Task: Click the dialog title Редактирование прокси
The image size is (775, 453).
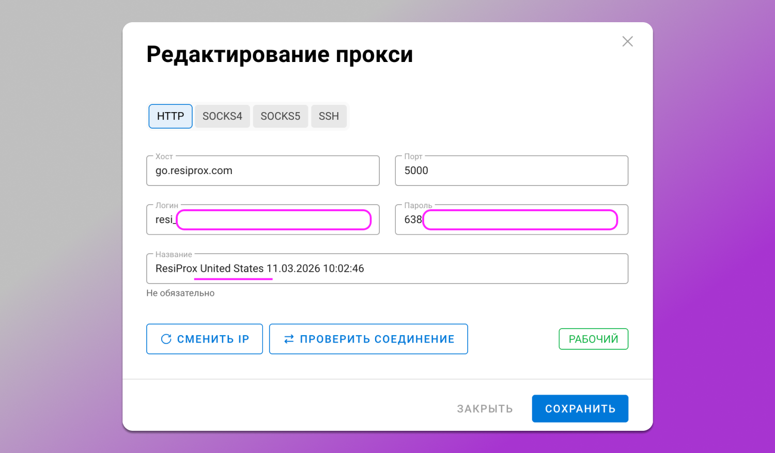Action: click(x=280, y=54)
